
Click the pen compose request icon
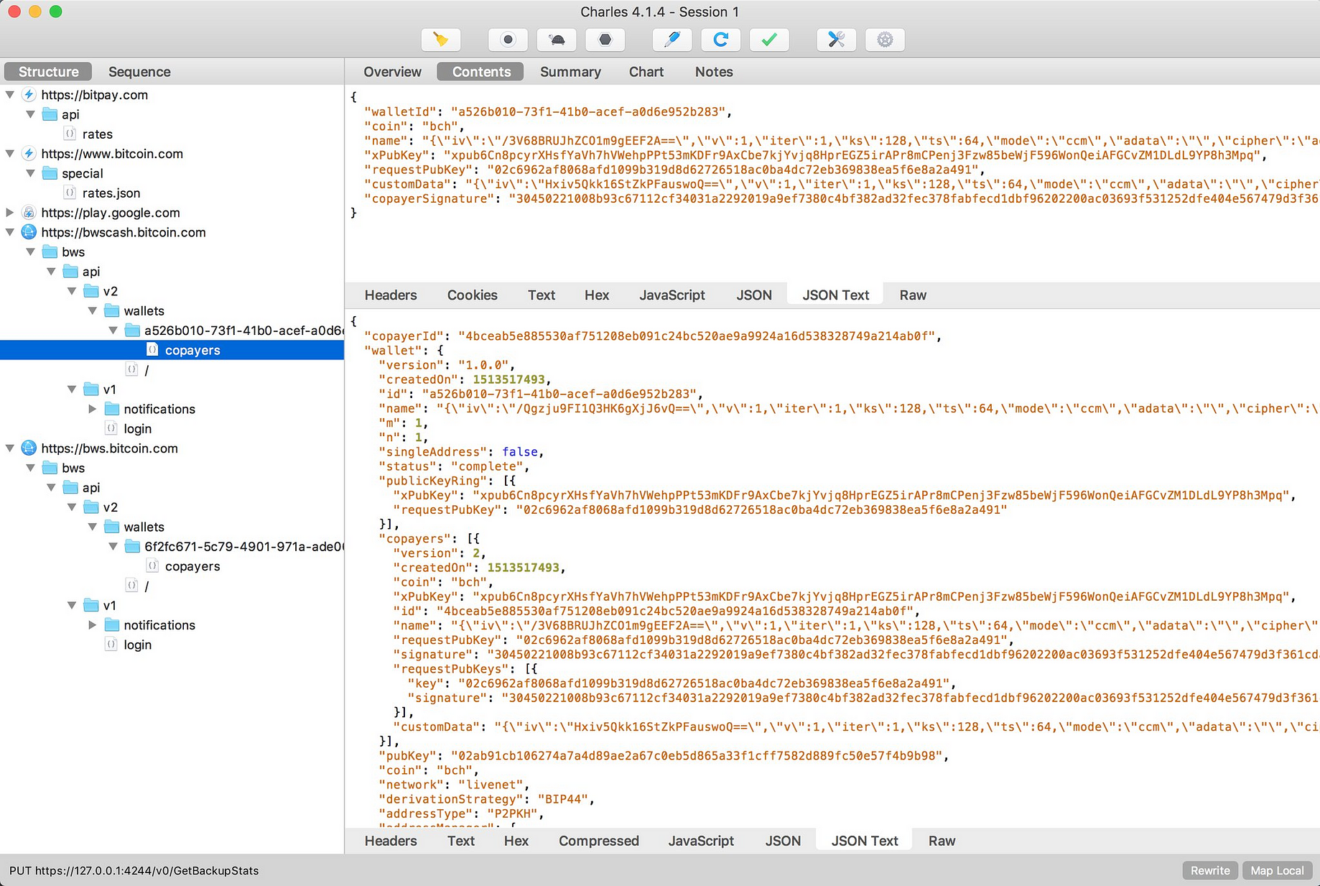click(672, 40)
